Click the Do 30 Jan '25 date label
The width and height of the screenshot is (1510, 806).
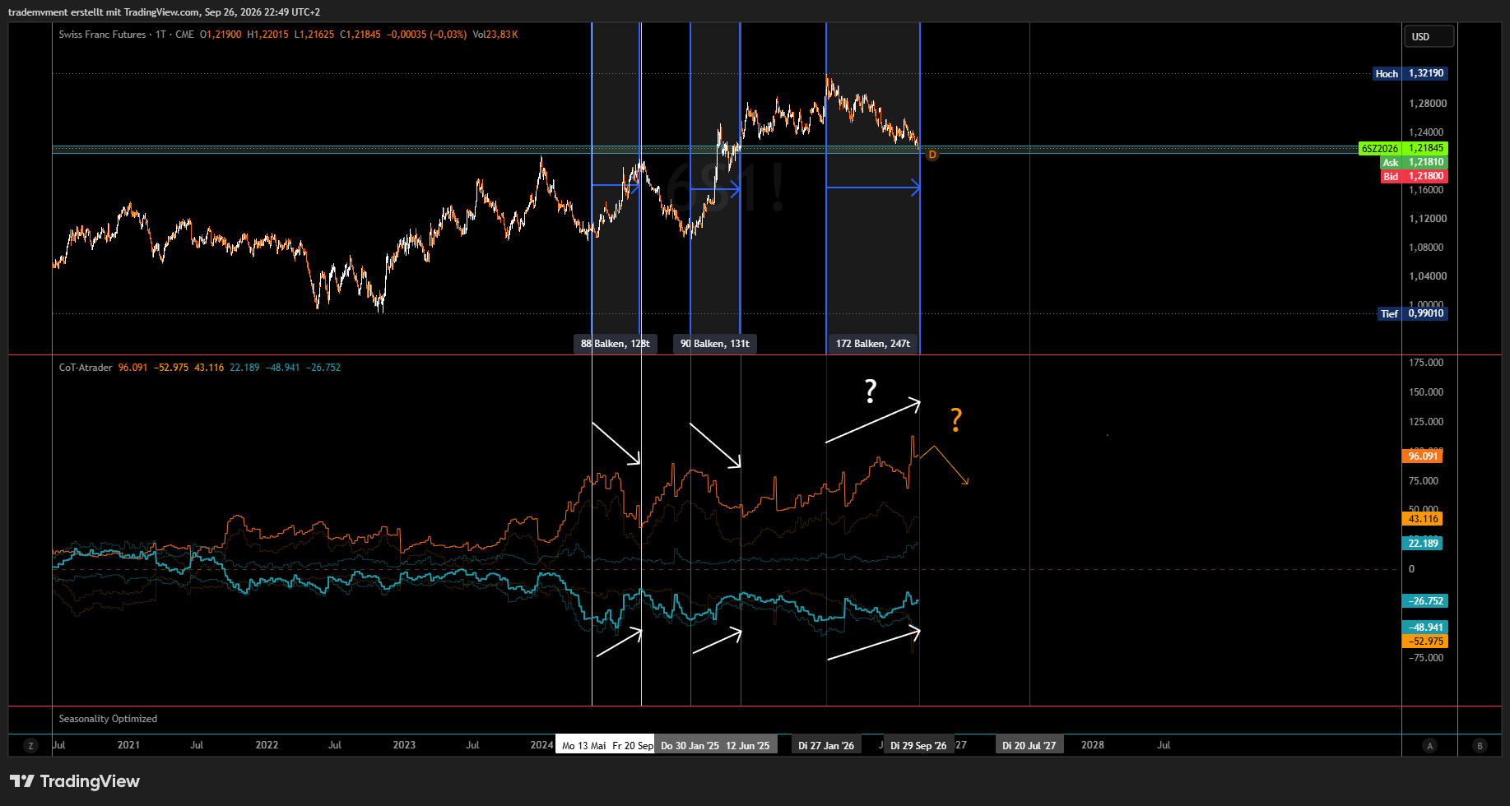coord(690,746)
